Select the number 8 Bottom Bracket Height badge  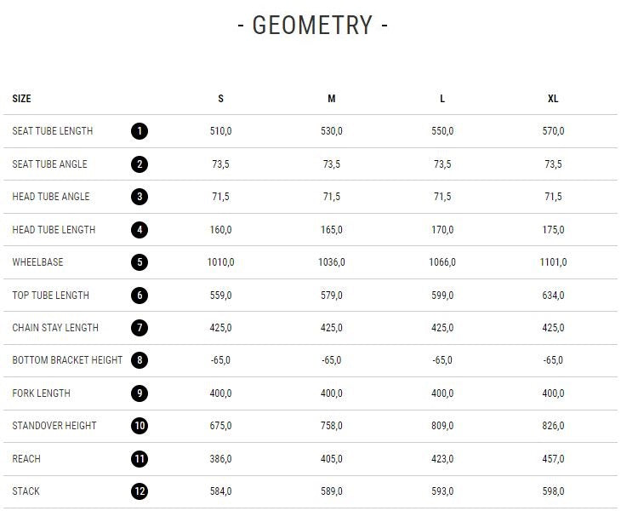[140, 360]
